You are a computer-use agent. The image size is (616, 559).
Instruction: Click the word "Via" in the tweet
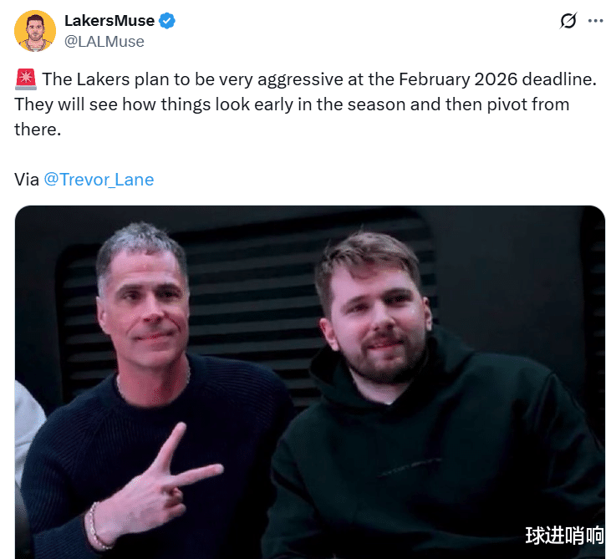pos(27,180)
